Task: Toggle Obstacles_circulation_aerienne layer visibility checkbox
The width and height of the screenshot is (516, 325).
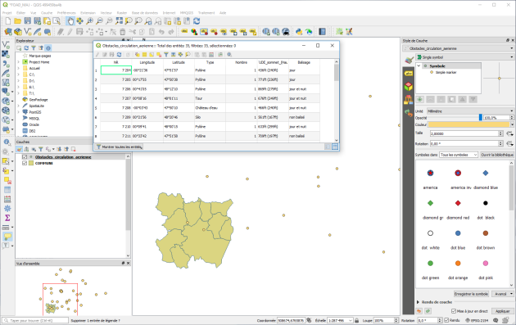Action: 25,157
